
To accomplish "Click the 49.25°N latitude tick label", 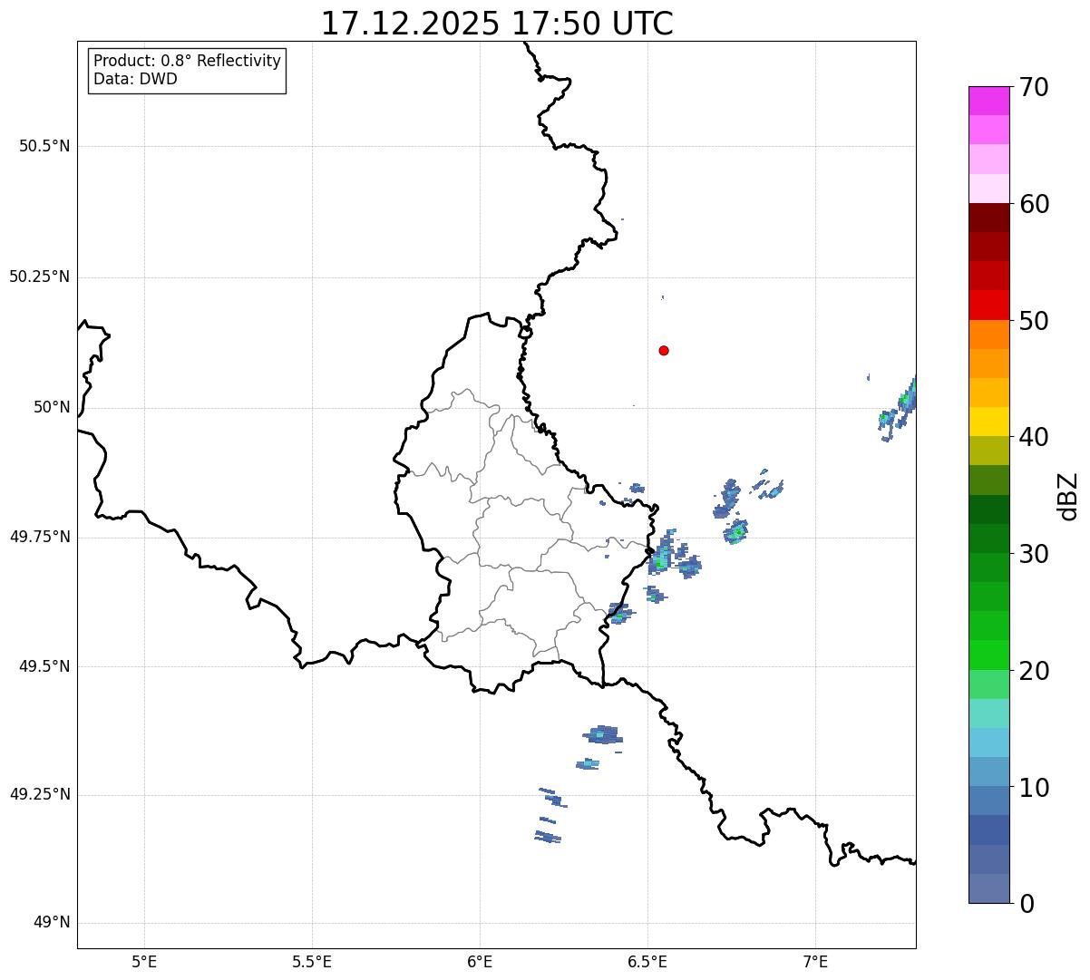I will point(40,794).
